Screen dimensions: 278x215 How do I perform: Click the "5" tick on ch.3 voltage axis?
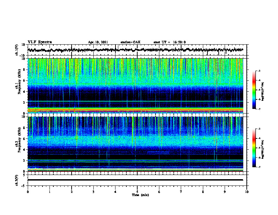coord(24,175)
